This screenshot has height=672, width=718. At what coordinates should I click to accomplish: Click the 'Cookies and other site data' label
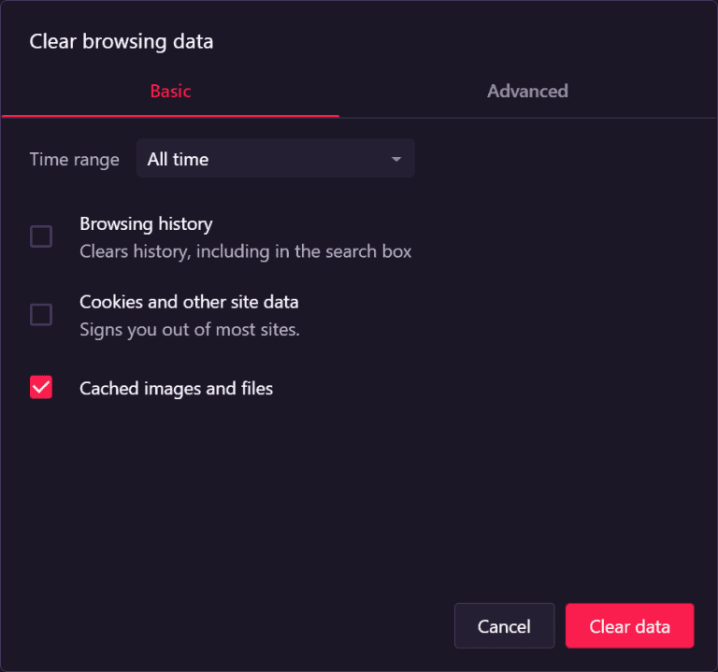(189, 303)
